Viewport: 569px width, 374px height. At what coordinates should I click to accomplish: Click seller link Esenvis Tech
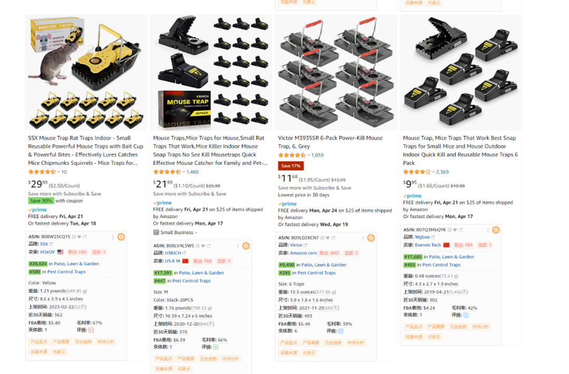428,245
